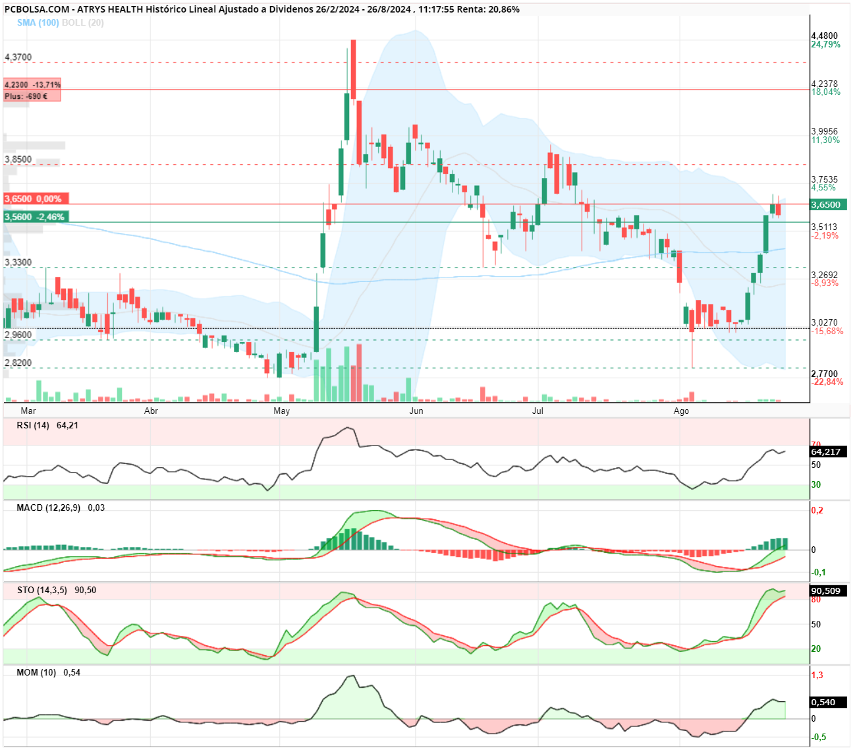Image resolution: width=853 pixels, height=750 pixels.
Task: Click the 2,9600 support level label
Action: click(18, 335)
